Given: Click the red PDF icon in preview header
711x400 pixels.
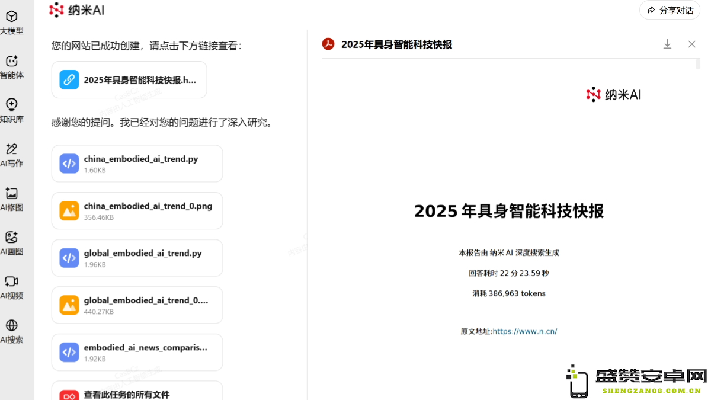Looking at the screenshot, I should (x=328, y=44).
